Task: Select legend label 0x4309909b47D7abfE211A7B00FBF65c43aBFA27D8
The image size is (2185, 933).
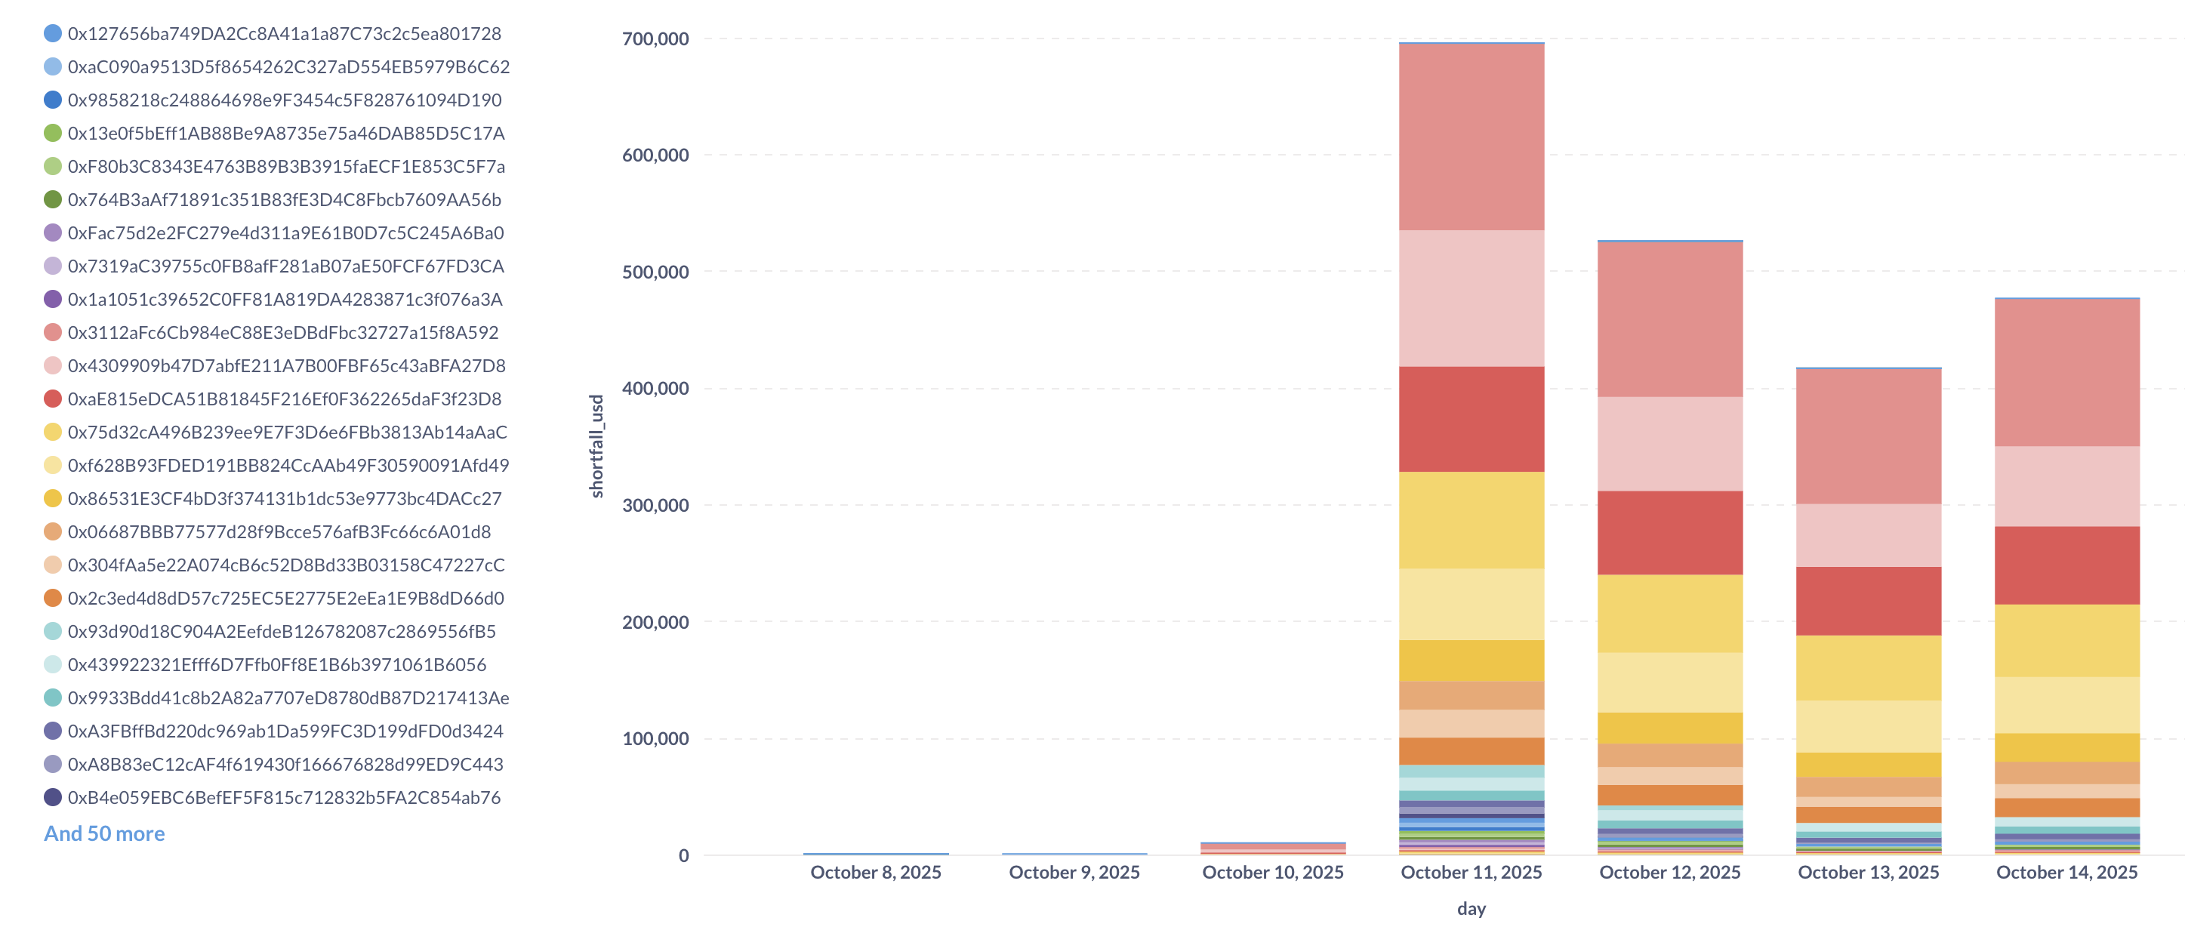Action: click(x=287, y=365)
